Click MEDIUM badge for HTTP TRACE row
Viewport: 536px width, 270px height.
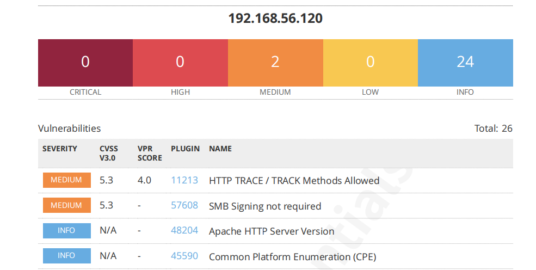[66, 180]
